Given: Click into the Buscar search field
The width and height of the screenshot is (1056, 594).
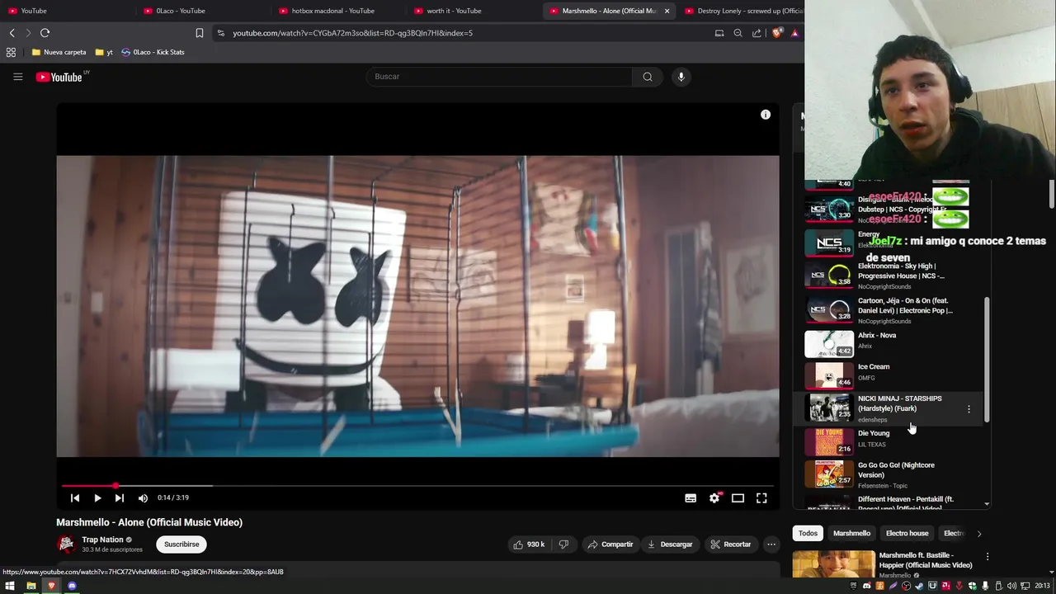Looking at the screenshot, I should [x=499, y=77].
